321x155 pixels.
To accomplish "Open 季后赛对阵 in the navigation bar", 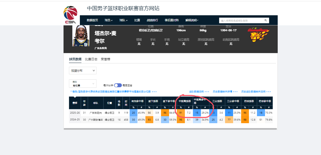I will click(172, 20).
